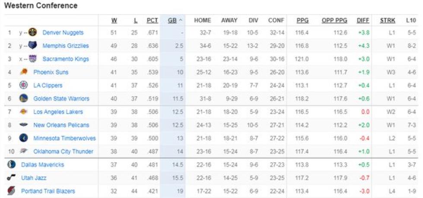Viewport: 423px width, 198px height.
Task: Open the Los Angeles Lakers team link
Action: (x=58, y=112)
